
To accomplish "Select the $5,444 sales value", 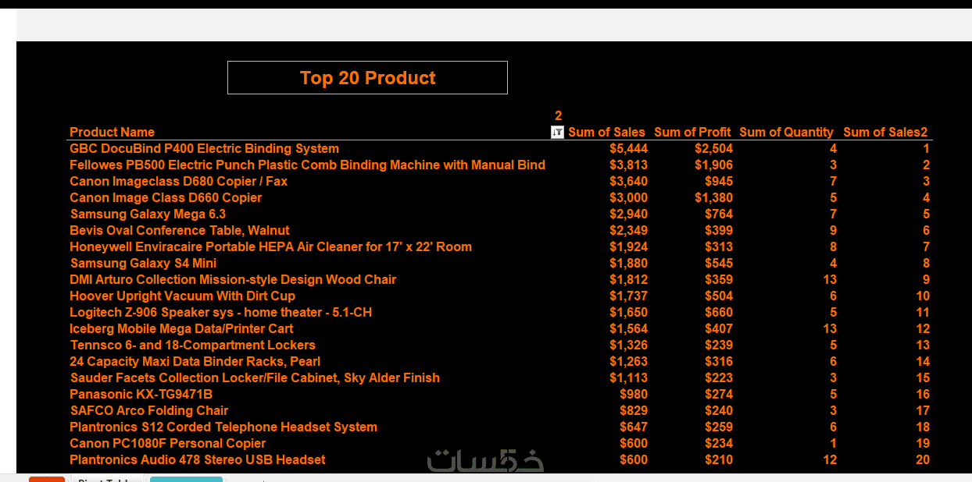I will click(628, 149).
